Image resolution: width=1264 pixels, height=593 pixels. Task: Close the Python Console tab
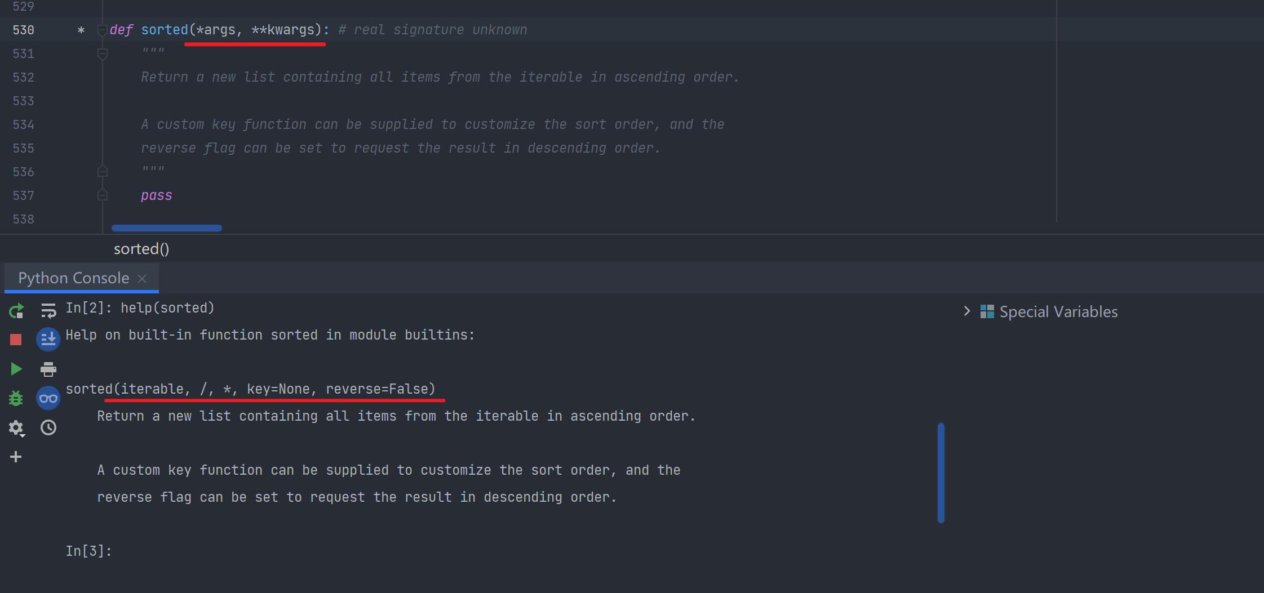[x=142, y=279]
